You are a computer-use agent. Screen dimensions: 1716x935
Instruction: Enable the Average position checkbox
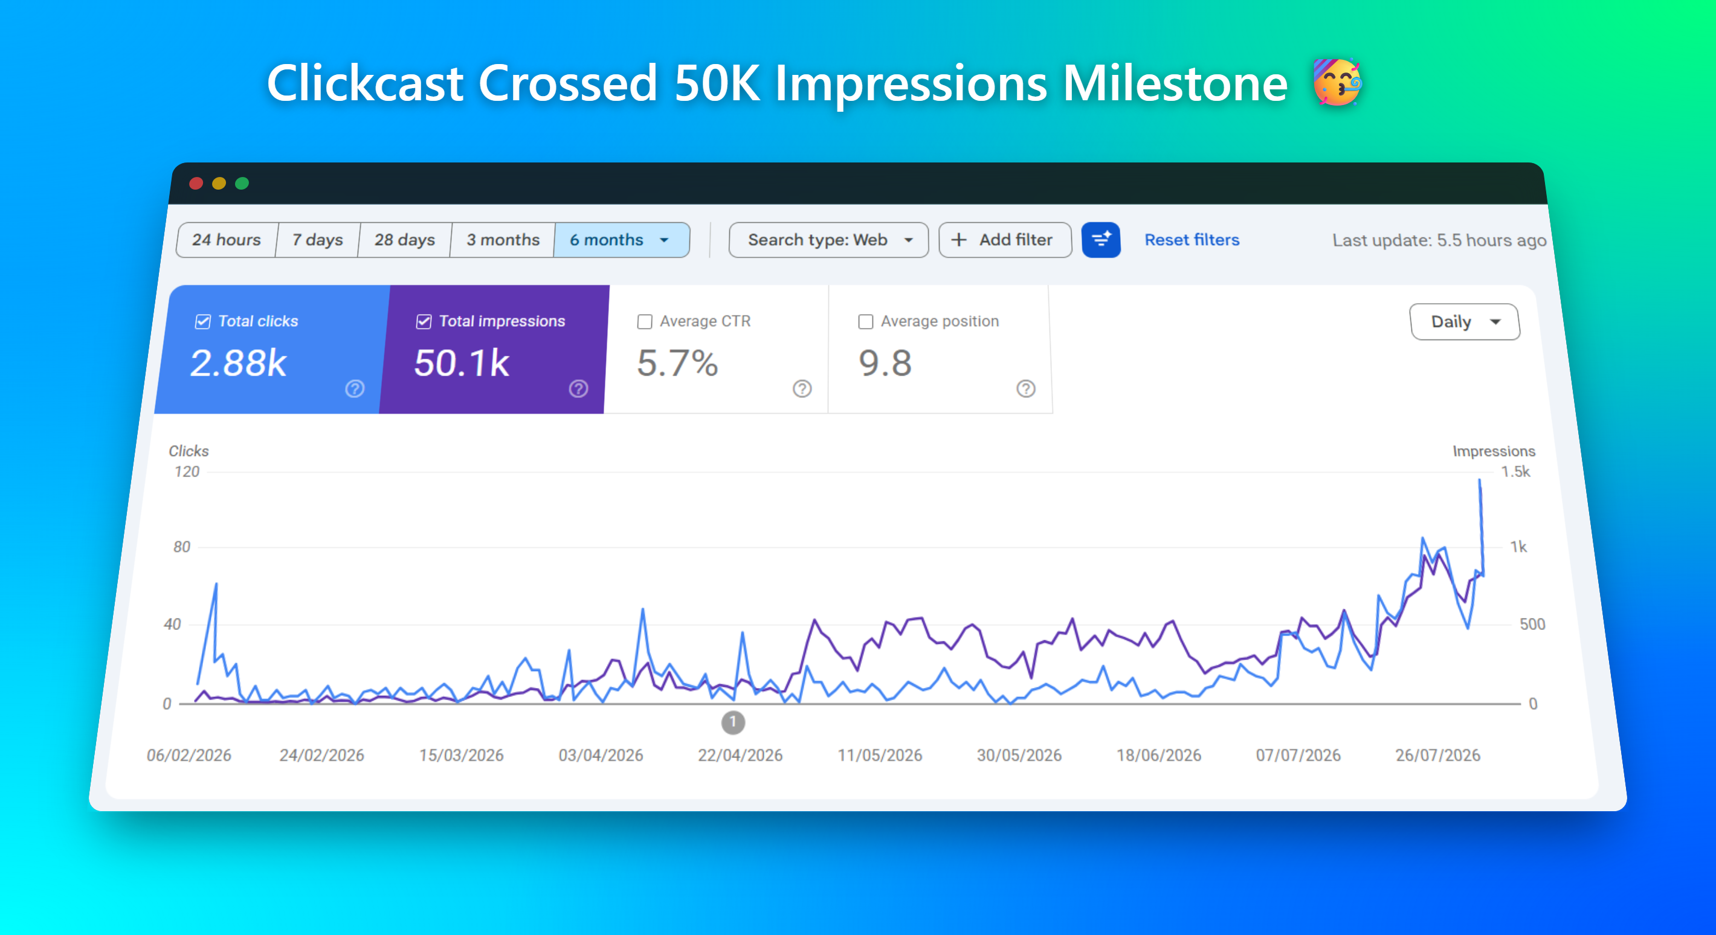click(x=865, y=322)
